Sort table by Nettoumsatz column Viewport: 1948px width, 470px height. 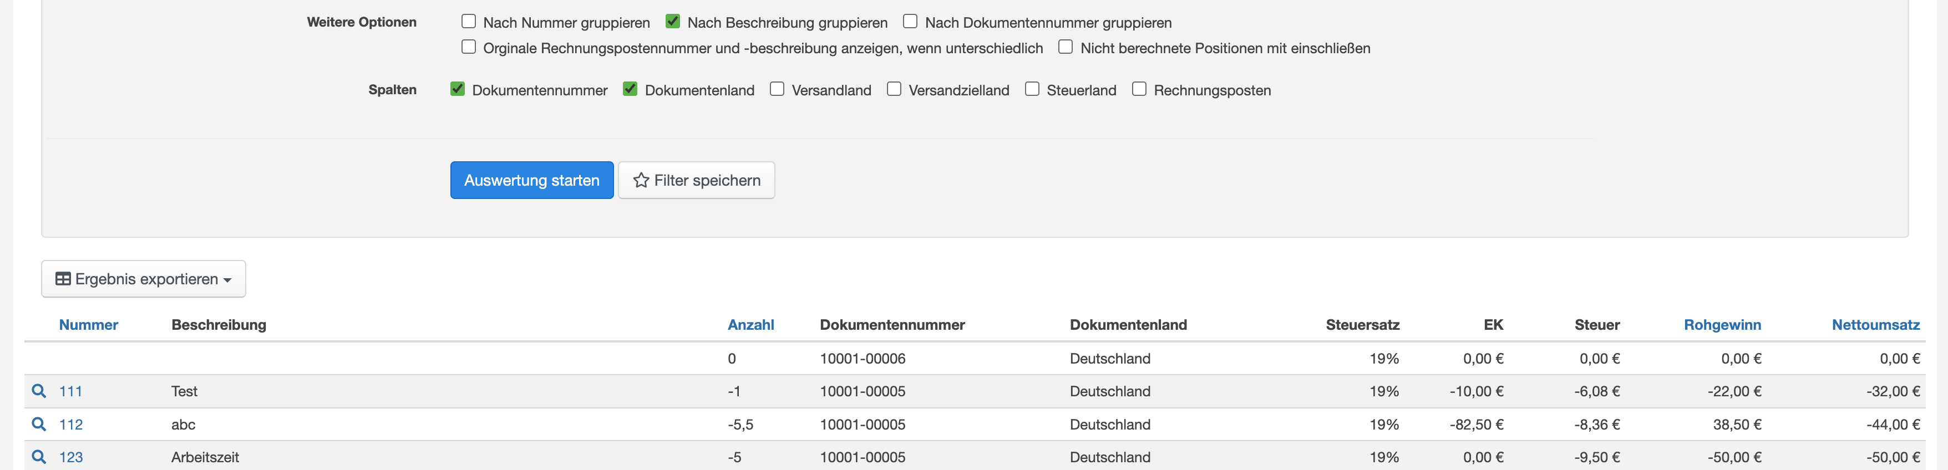tap(1875, 325)
